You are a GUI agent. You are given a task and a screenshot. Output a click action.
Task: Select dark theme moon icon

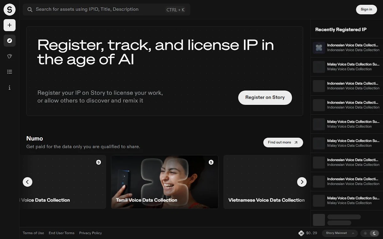[x=375, y=233]
